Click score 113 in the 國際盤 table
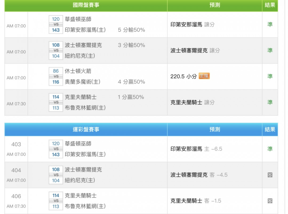This screenshot has width=288, height=214. (56, 108)
